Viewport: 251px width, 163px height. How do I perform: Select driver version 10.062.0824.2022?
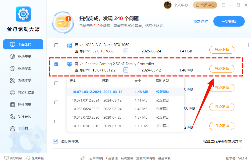pyautogui.click(x=125, y=109)
